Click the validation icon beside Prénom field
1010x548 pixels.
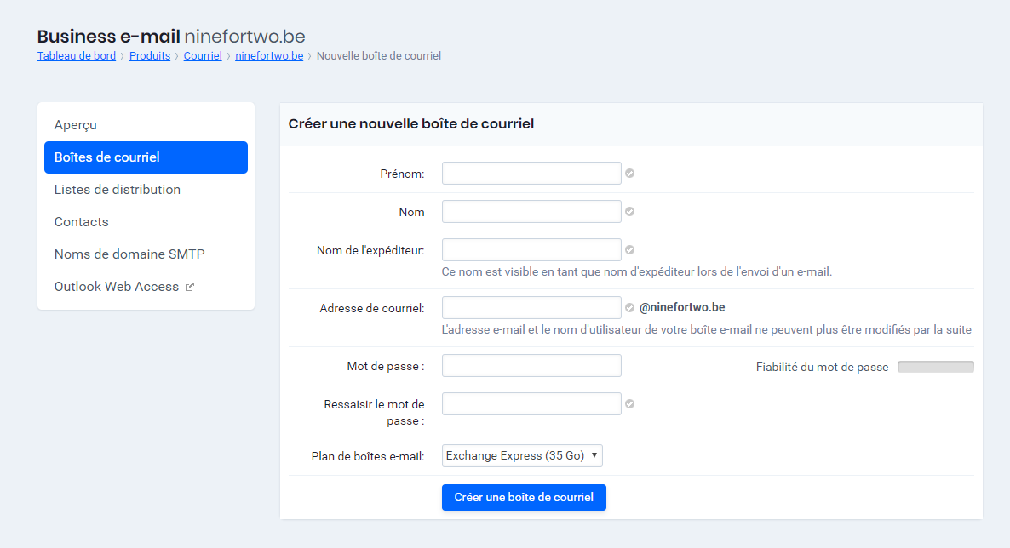coord(629,173)
